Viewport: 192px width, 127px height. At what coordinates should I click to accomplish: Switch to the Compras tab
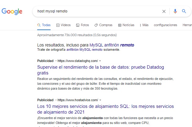(x=103, y=25)
